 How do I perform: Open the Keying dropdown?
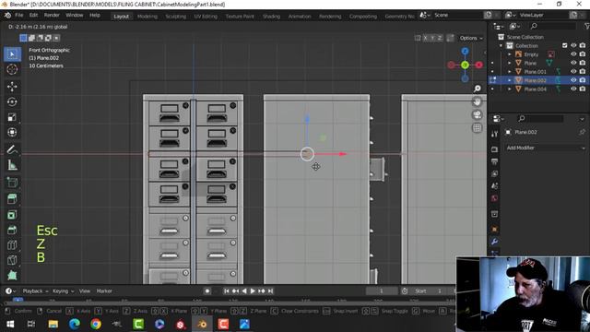(64, 291)
